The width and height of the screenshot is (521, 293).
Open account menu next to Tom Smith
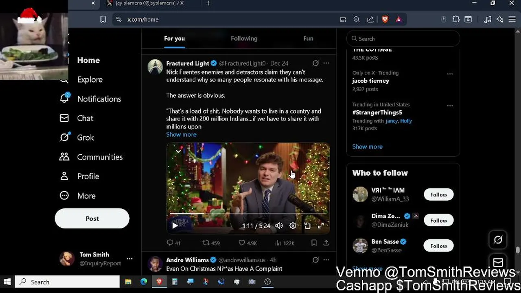click(x=129, y=259)
